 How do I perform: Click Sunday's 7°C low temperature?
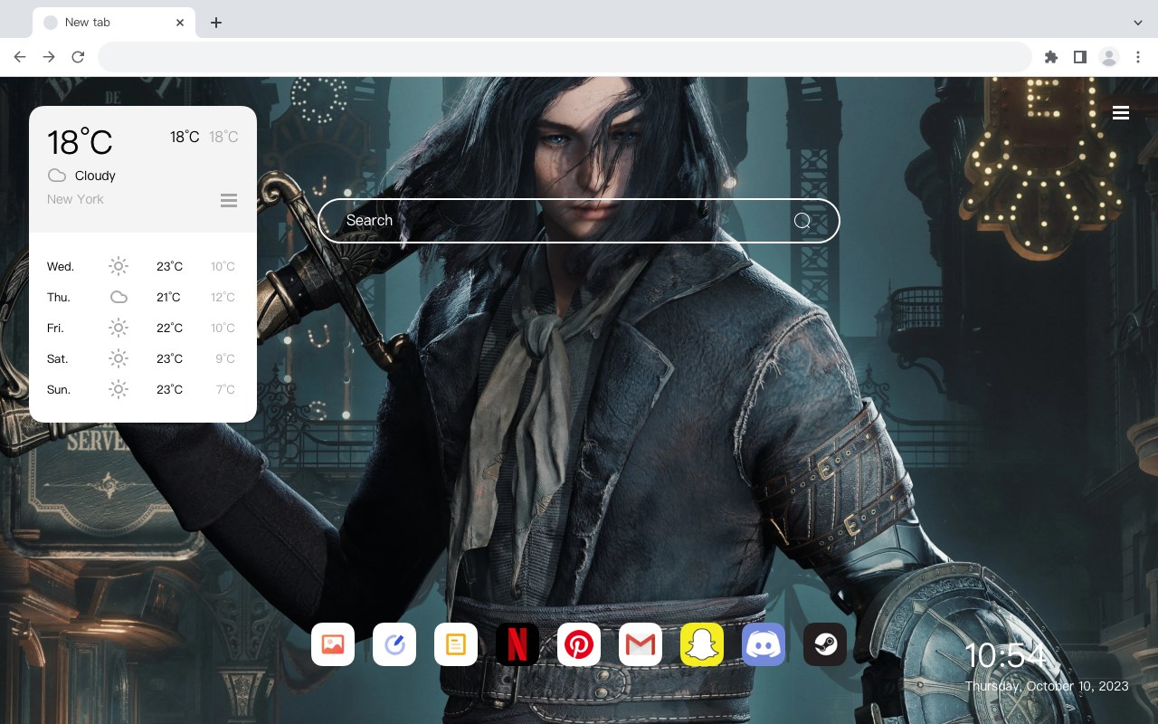click(225, 389)
